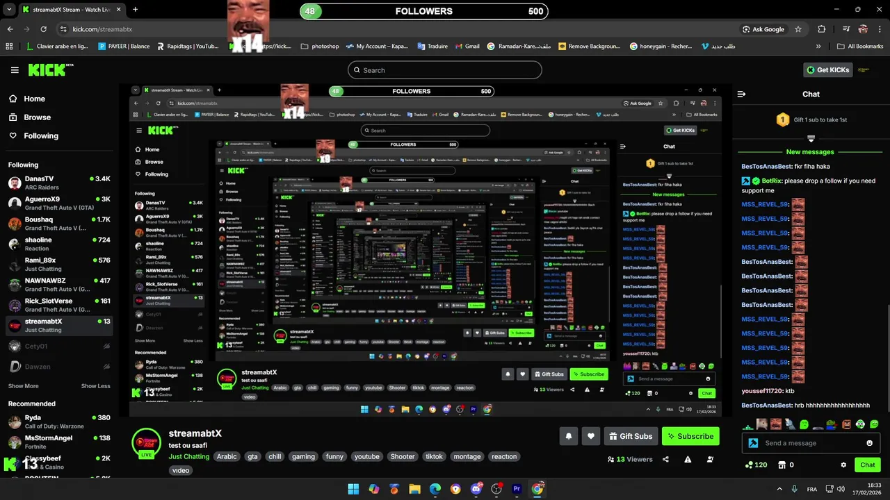Screen dimensions: 890x500
Task: Click the streamabtX channel avatar
Action: (147, 443)
